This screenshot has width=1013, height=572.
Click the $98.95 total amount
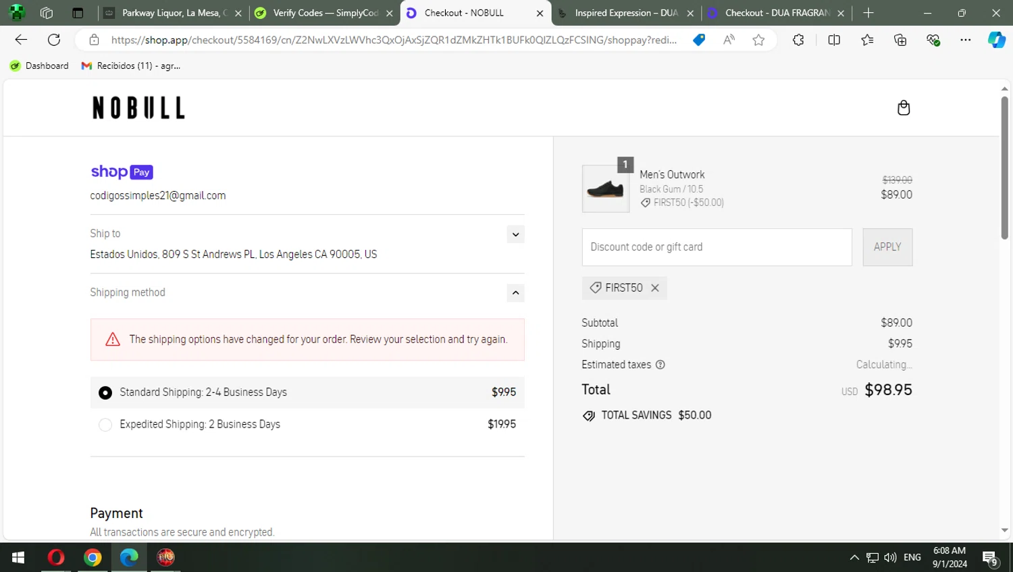click(x=888, y=390)
